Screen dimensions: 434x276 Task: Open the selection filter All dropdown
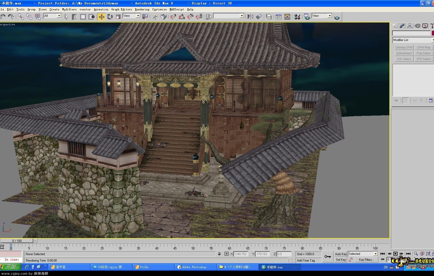(52, 16)
